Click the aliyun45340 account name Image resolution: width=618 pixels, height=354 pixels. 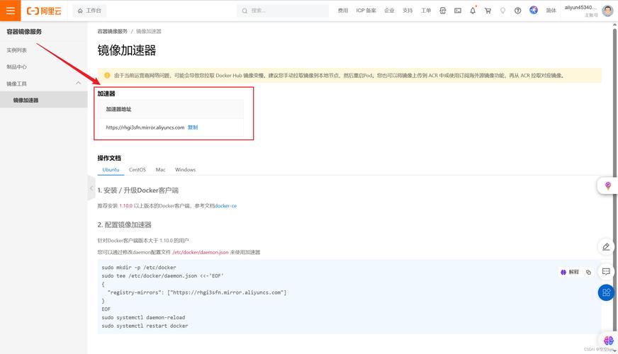click(580, 8)
